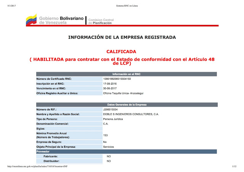Select the heading 'INFORMACIÓN DE LA EMPRESA REGISTRADA'

[x=122, y=37]
